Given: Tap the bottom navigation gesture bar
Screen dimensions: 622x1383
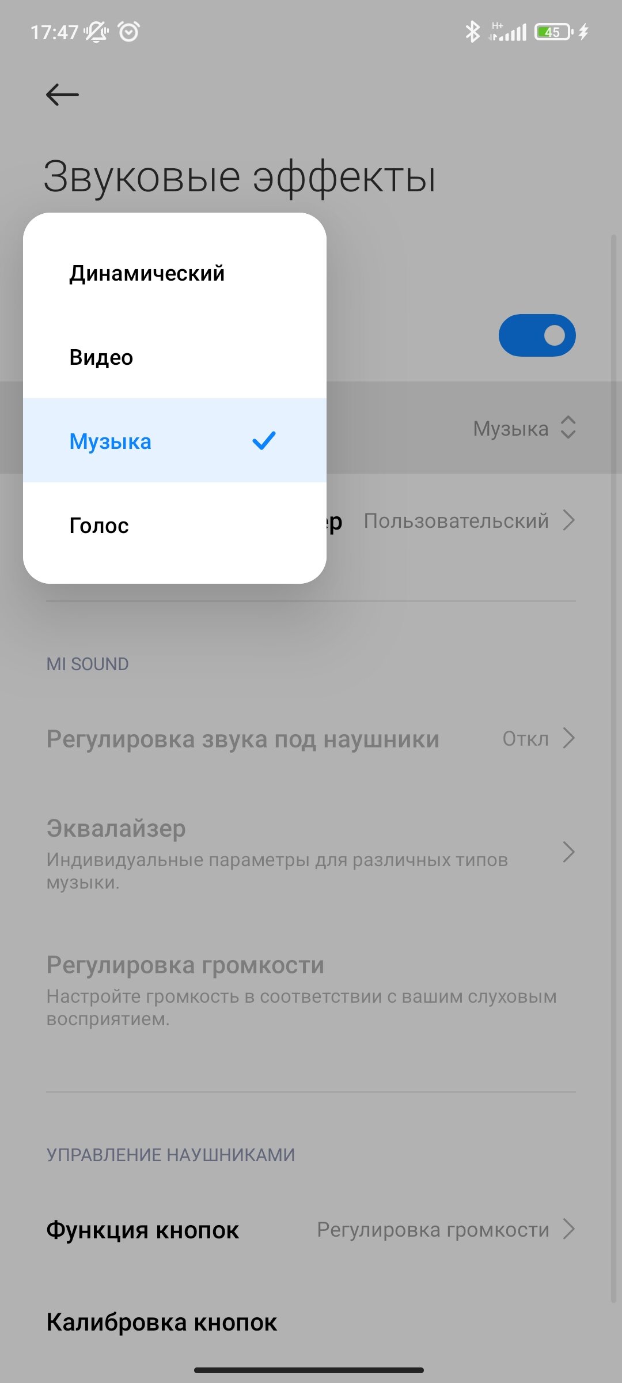Looking at the screenshot, I should 309,1370.
